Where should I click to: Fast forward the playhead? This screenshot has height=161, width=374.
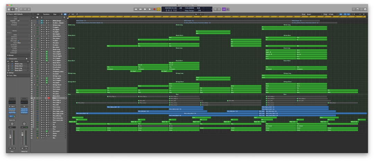[141, 9]
